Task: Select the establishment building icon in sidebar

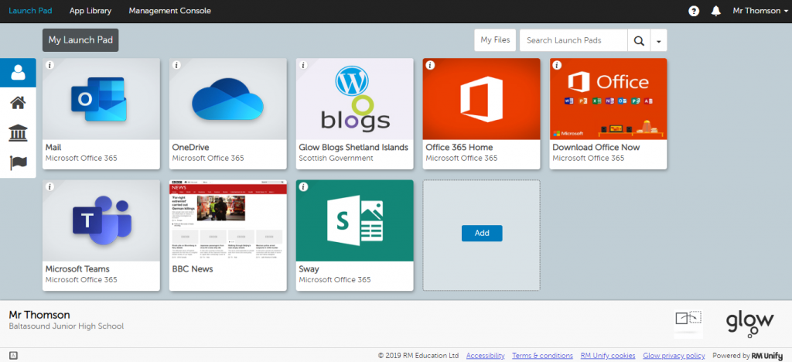Action: (x=18, y=133)
